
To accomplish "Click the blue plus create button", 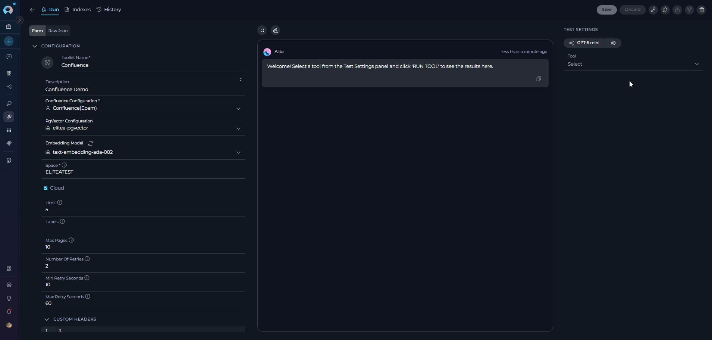I will (x=9, y=41).
